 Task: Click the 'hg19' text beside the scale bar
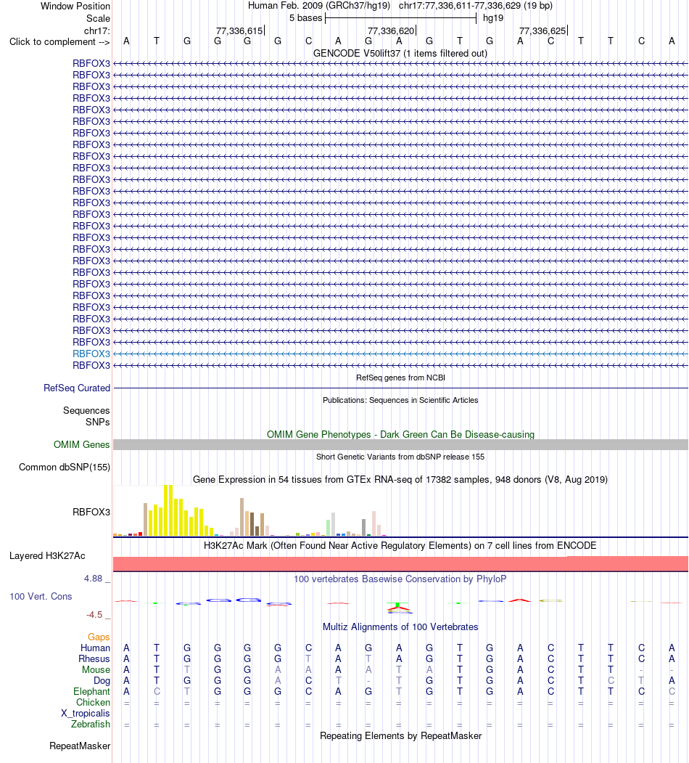pos(493,18)
